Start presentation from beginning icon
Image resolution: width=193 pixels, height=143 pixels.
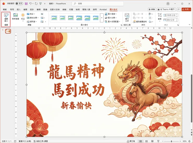point(40,4)
